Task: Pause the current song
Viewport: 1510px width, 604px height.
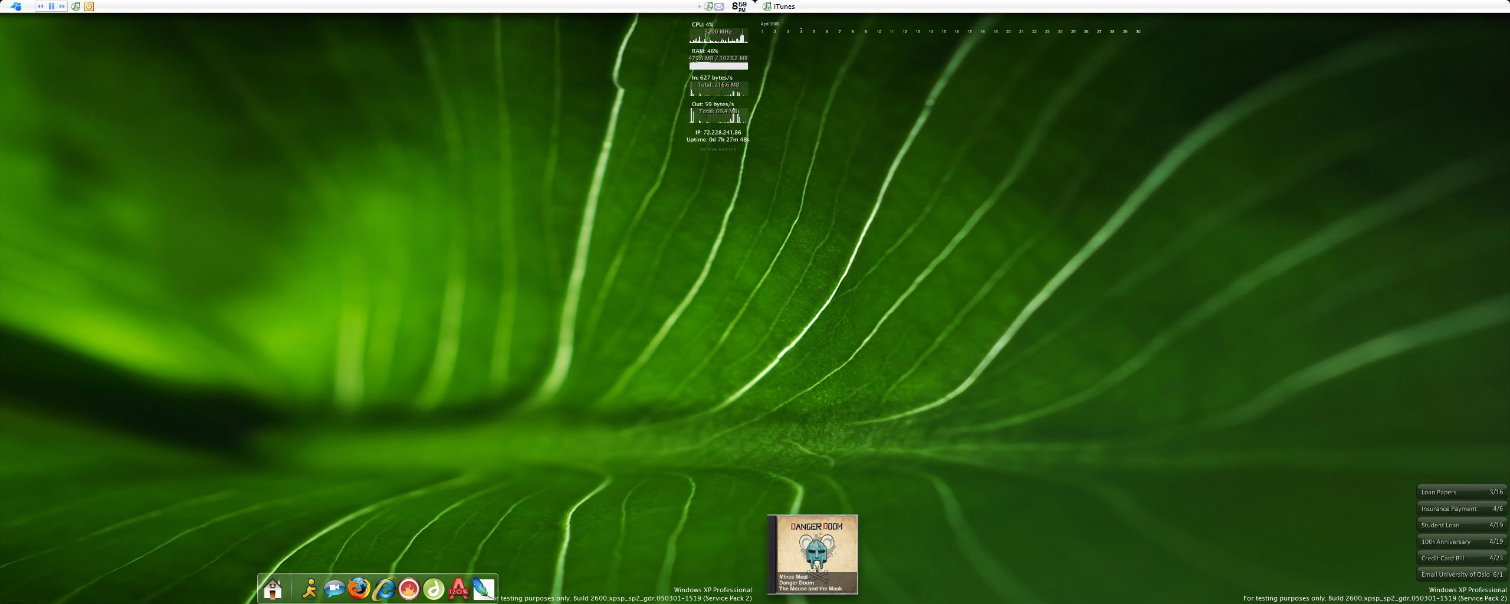Action: click(x=51, y=6)
